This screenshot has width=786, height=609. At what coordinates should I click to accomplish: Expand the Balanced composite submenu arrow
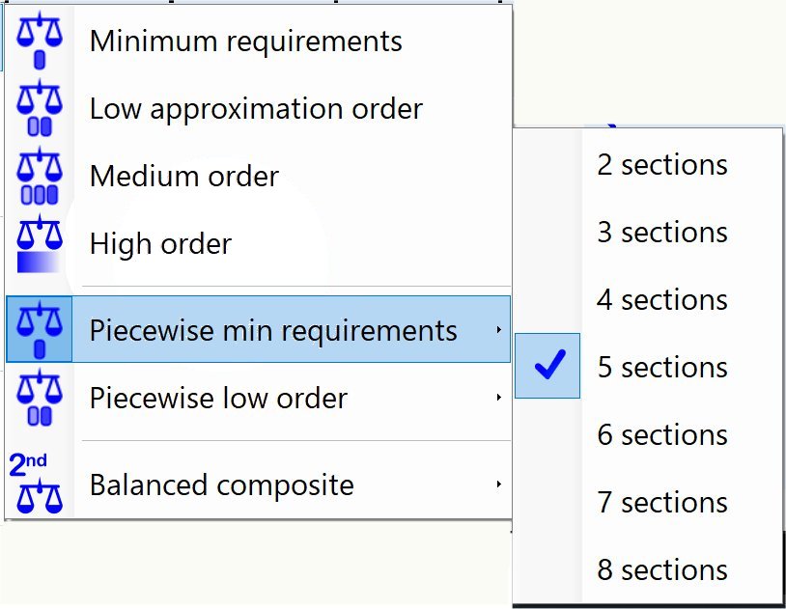pos(498,484)
